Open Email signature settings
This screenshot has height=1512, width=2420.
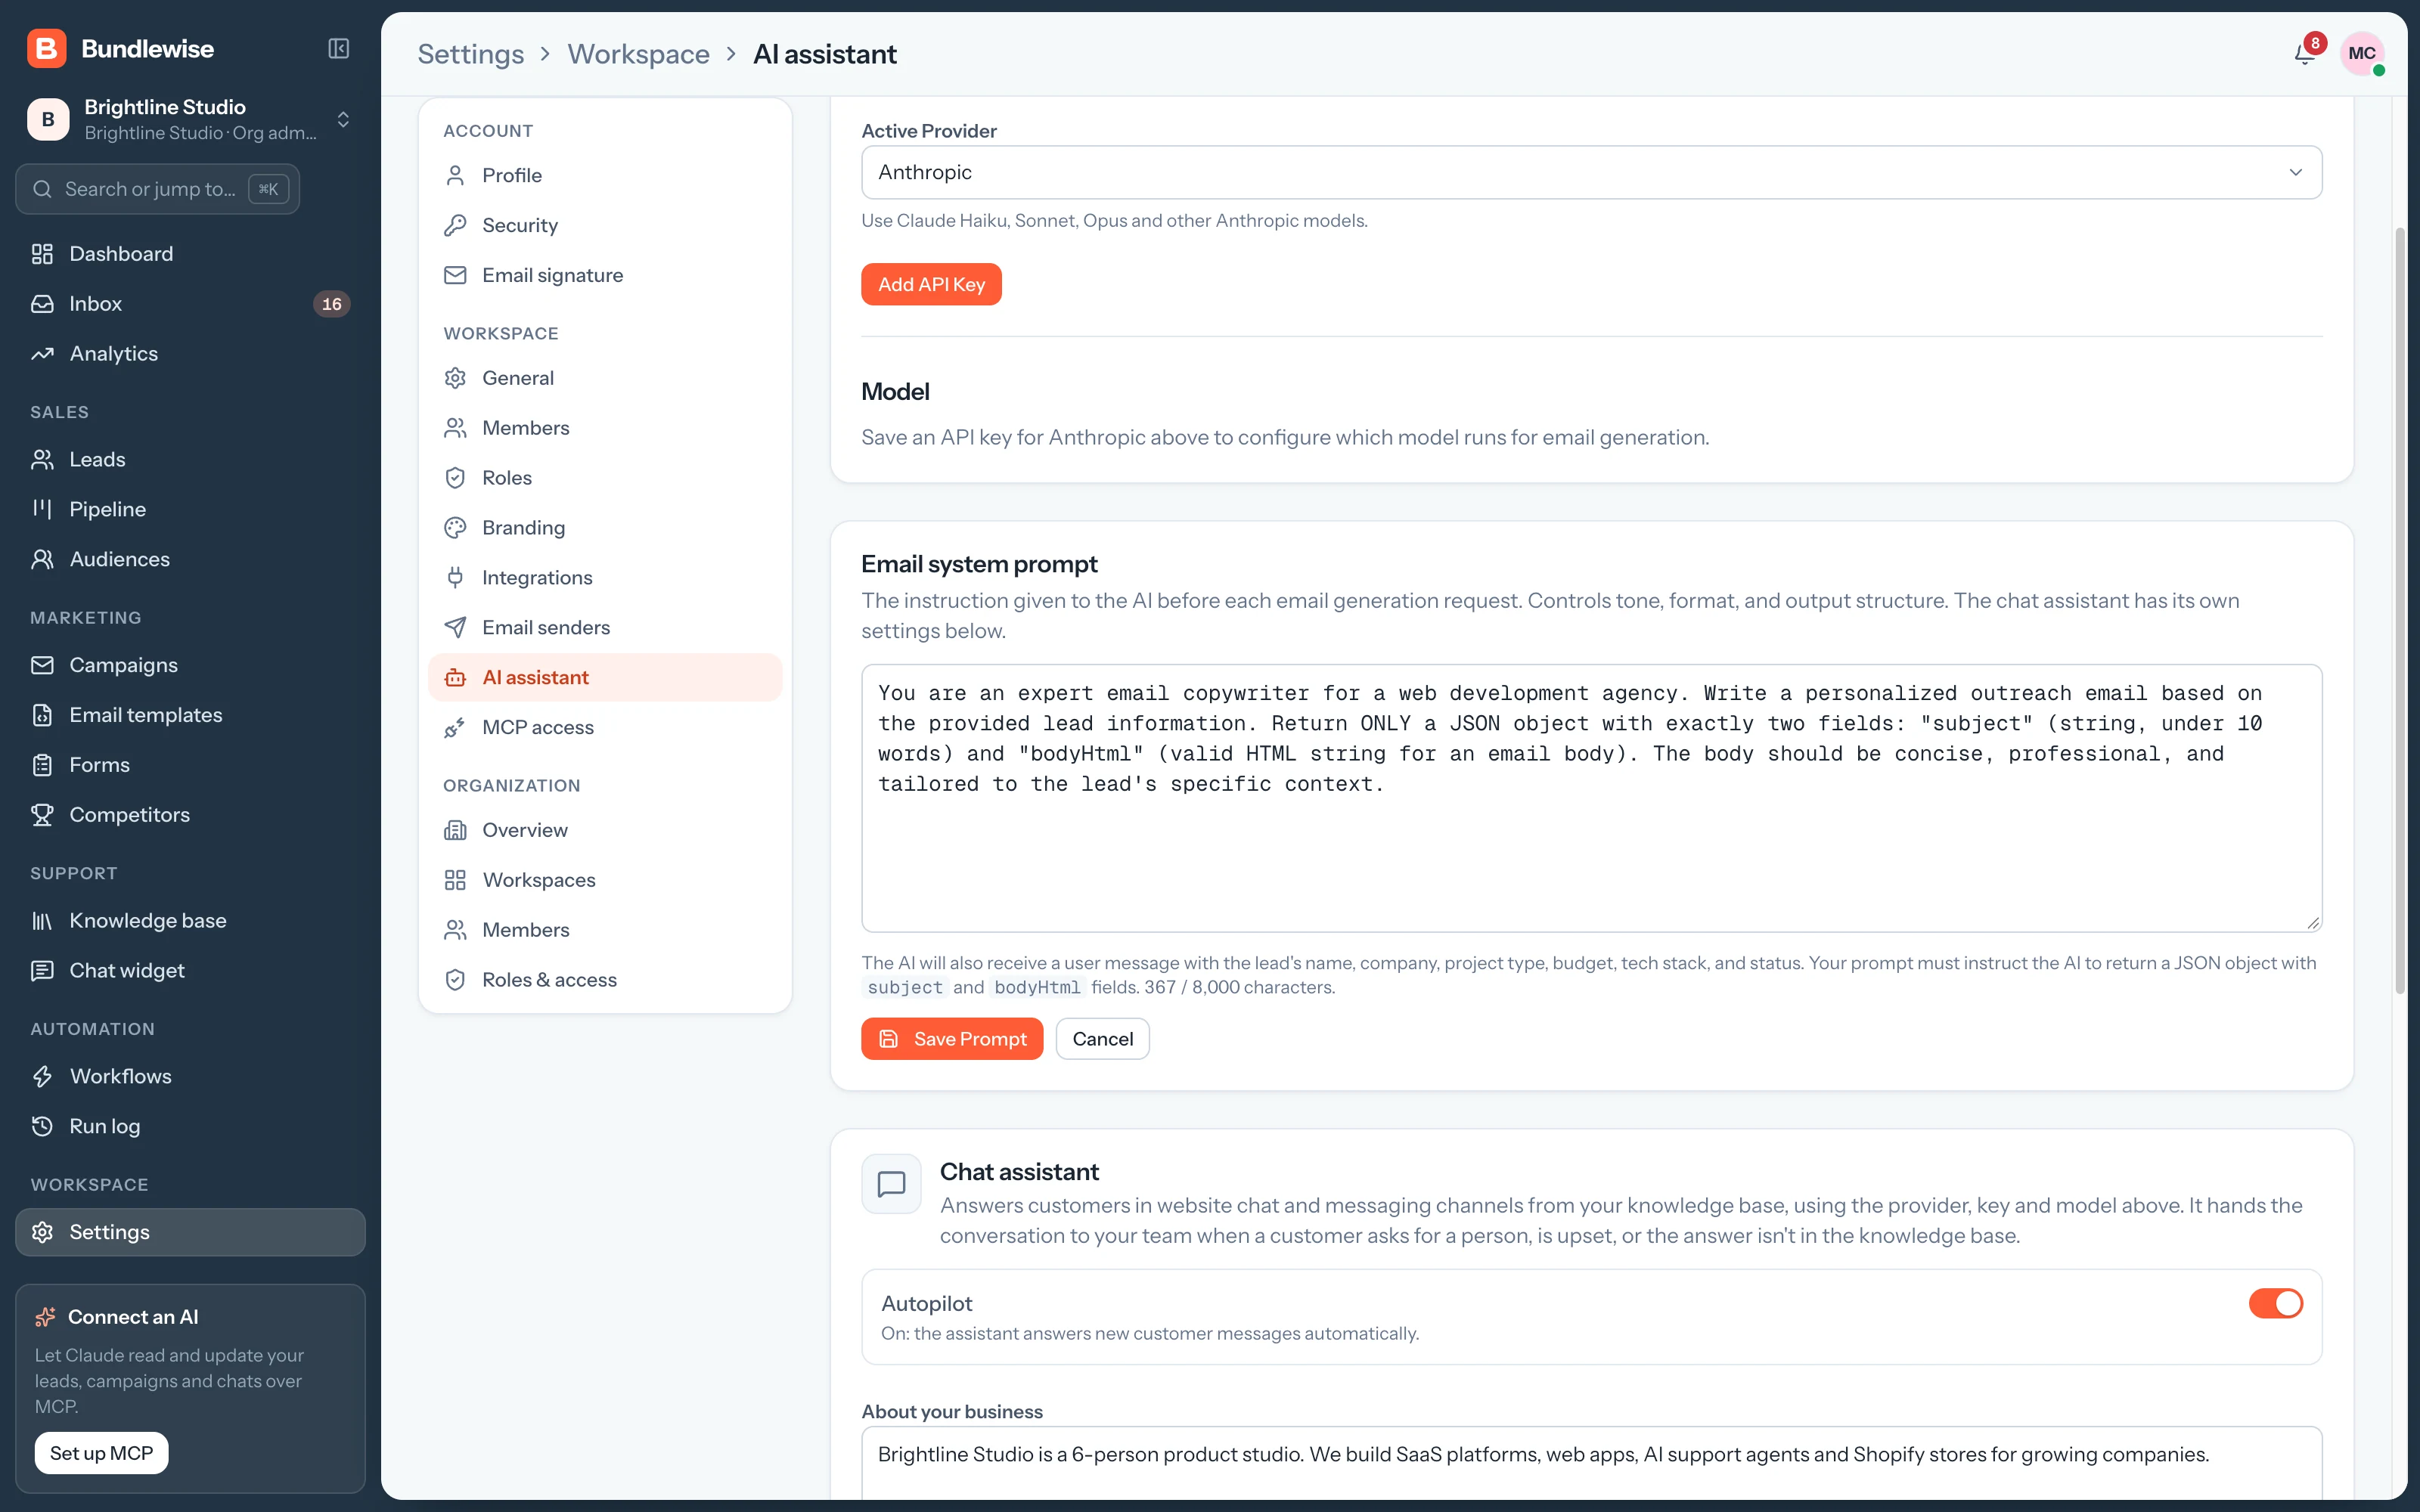[605, 275]
